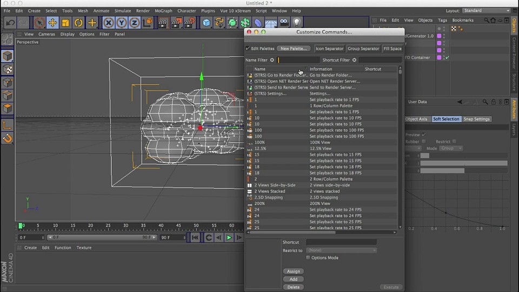Switch to Model mode in left palette

click(7, 56)
